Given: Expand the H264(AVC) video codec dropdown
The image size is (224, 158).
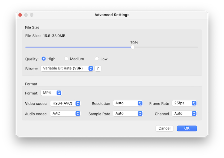Looking at the screenshot, I should 65,103.
